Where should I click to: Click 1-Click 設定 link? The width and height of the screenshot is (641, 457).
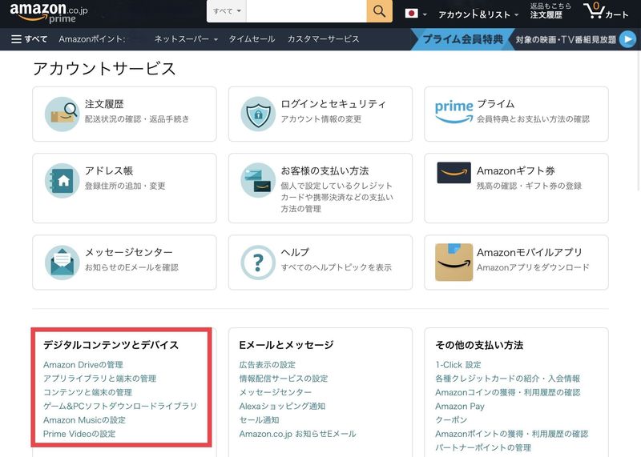click(458, 365)
